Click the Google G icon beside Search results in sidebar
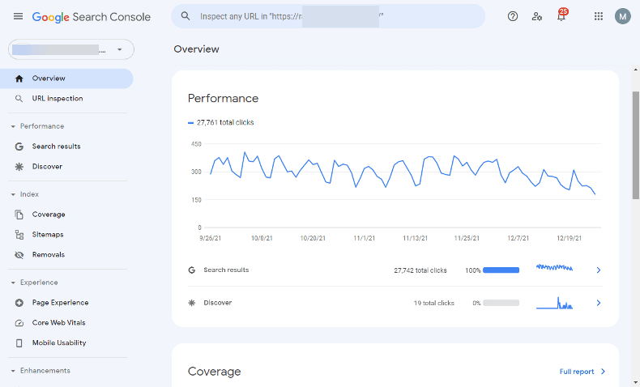 coord(19,147)
